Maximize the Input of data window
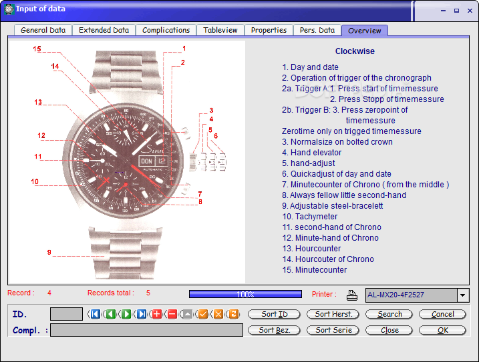 [x=456, y=11]
